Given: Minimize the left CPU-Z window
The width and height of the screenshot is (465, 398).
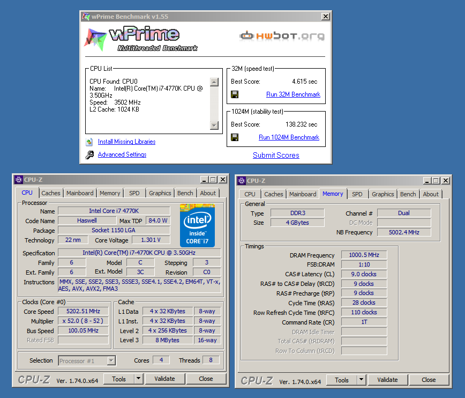Looking at the screenshot, I should [x=204, y=180].
